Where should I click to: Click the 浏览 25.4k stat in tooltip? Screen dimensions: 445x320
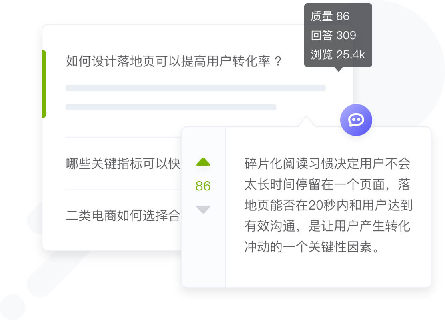(338, 54)
